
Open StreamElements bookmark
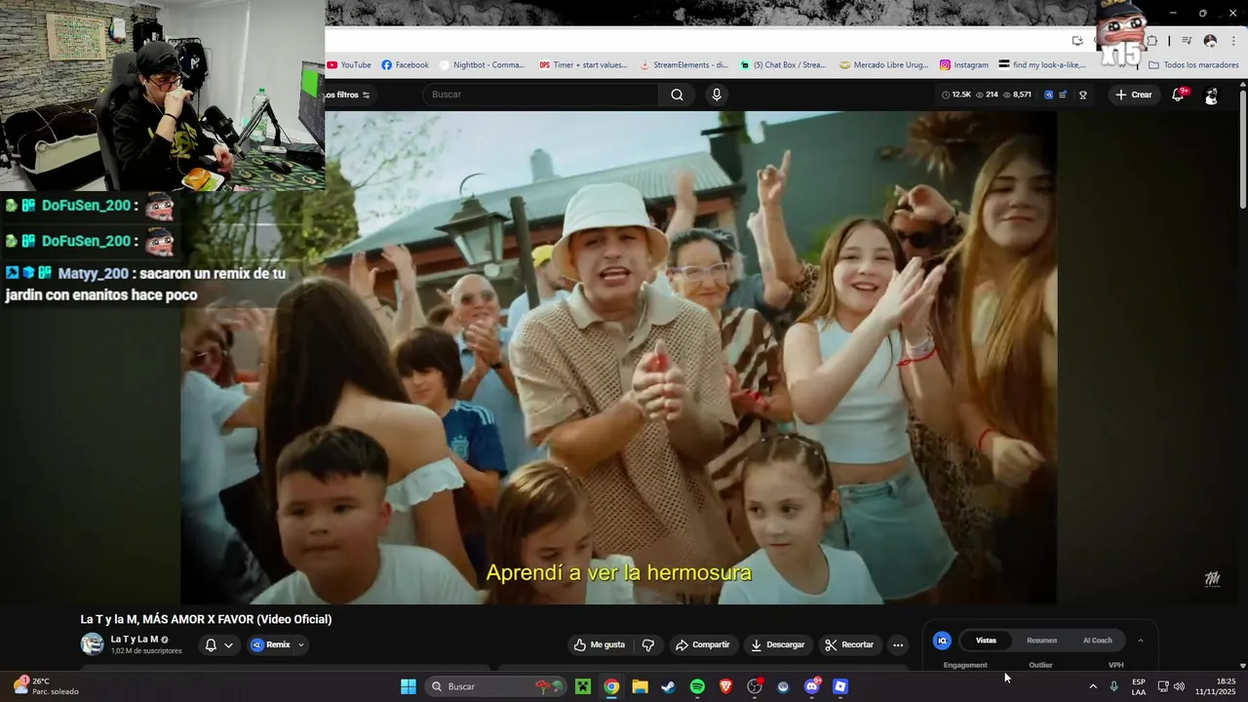[x=683, y=65]
